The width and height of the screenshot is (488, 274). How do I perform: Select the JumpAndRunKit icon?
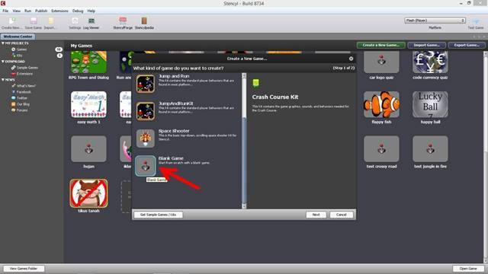coord(146,111)
